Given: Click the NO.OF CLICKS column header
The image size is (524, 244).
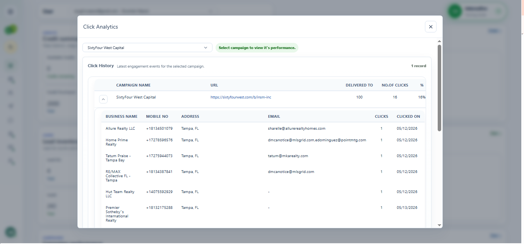Looking at the screenshot, I should [395, 85].
